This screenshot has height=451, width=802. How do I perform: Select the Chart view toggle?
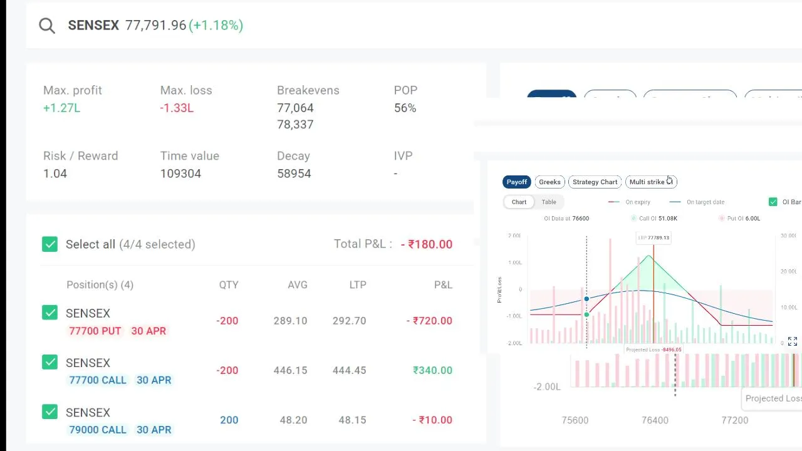click(x=519, y=202)
